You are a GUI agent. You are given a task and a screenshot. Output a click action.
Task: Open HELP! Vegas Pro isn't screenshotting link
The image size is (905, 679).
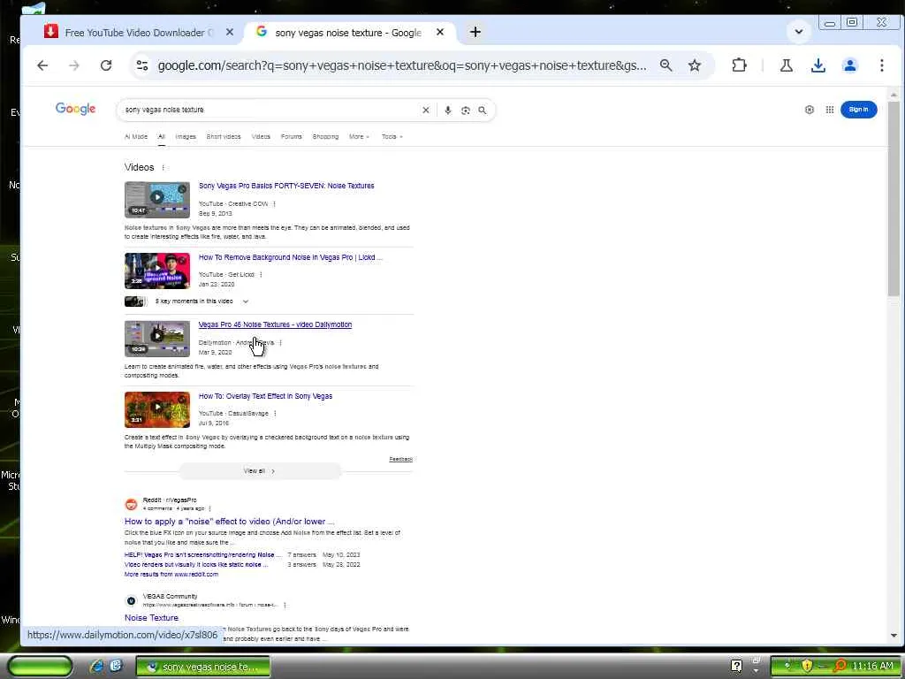click(202, 555)
